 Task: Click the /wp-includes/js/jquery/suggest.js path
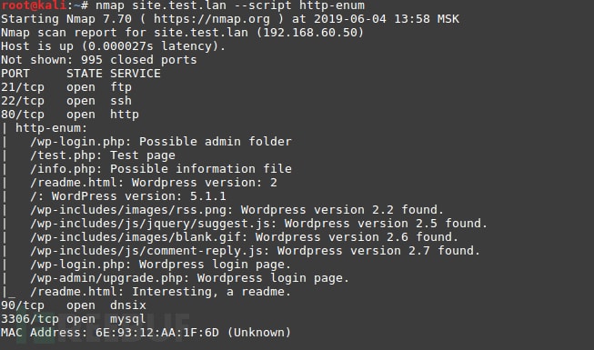pos(150,224)
